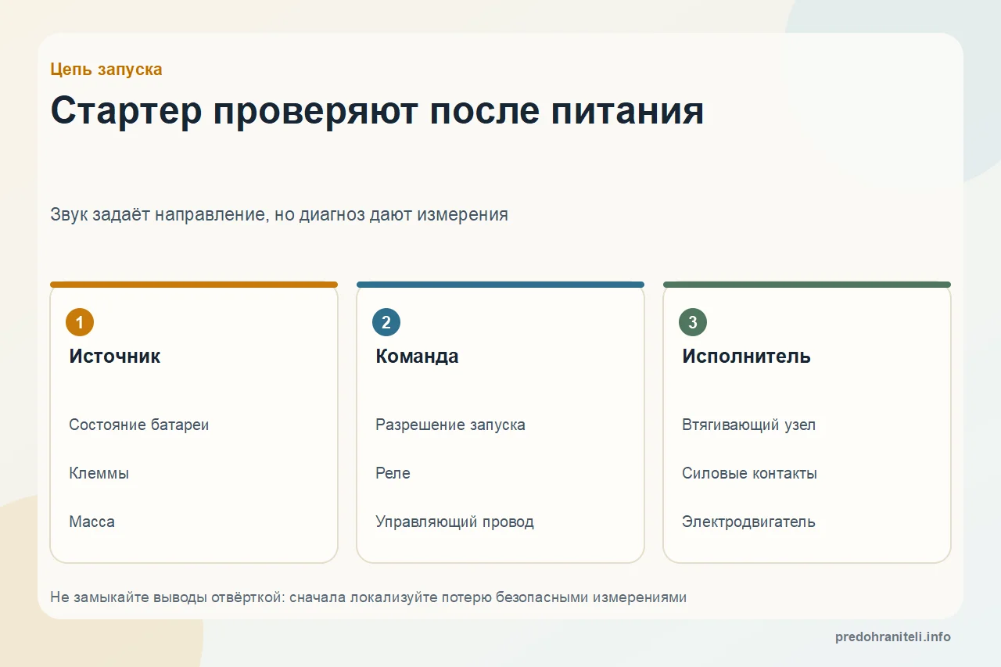
Task: Click the green step 3 badge
Action: pos(693,322)
